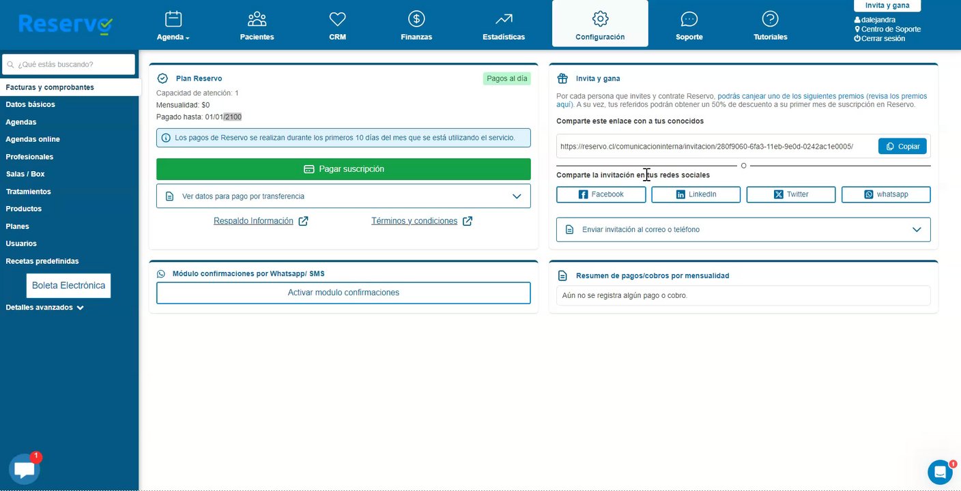
Task: Click the Reservo logo
Action: tap(66, 25)
